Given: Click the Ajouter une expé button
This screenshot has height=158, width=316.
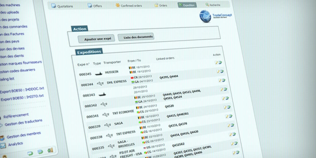Looking at the screenshot, I should [x=96, y=39].
